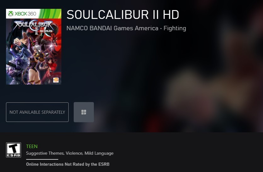This screenshot has height=172, width=263.
Task: Select the Not Available Separately button
Action: point(37,112)
